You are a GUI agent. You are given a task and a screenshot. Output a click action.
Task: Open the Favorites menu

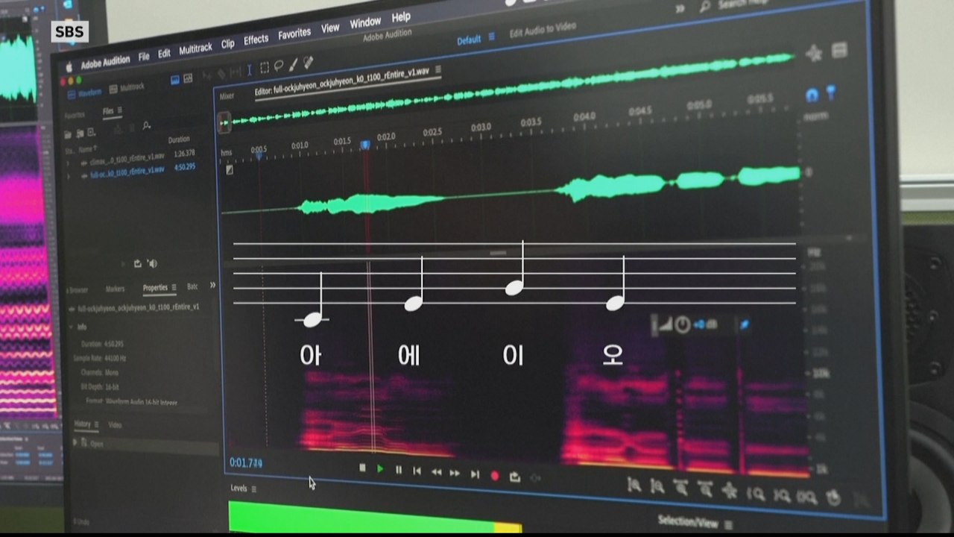tap(294, 34)
